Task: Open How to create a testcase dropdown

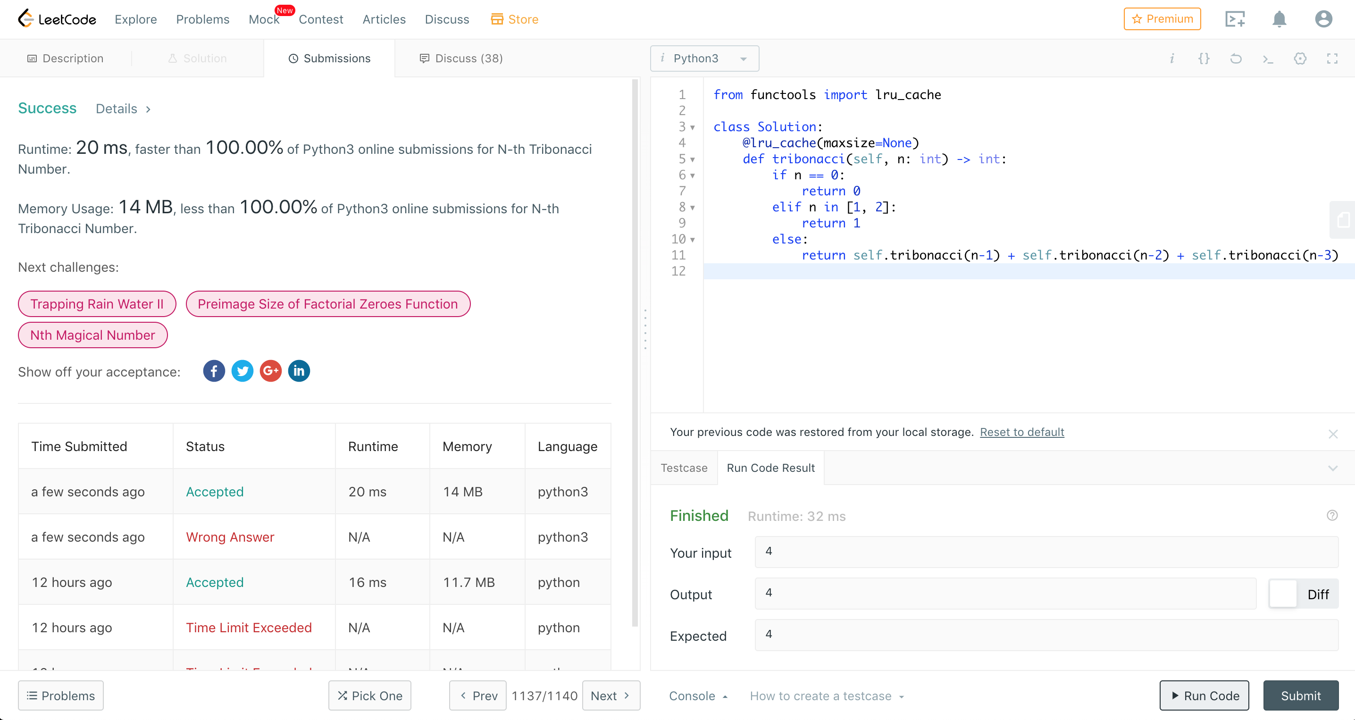Action: pyautogui.click(x=827, y=696)
